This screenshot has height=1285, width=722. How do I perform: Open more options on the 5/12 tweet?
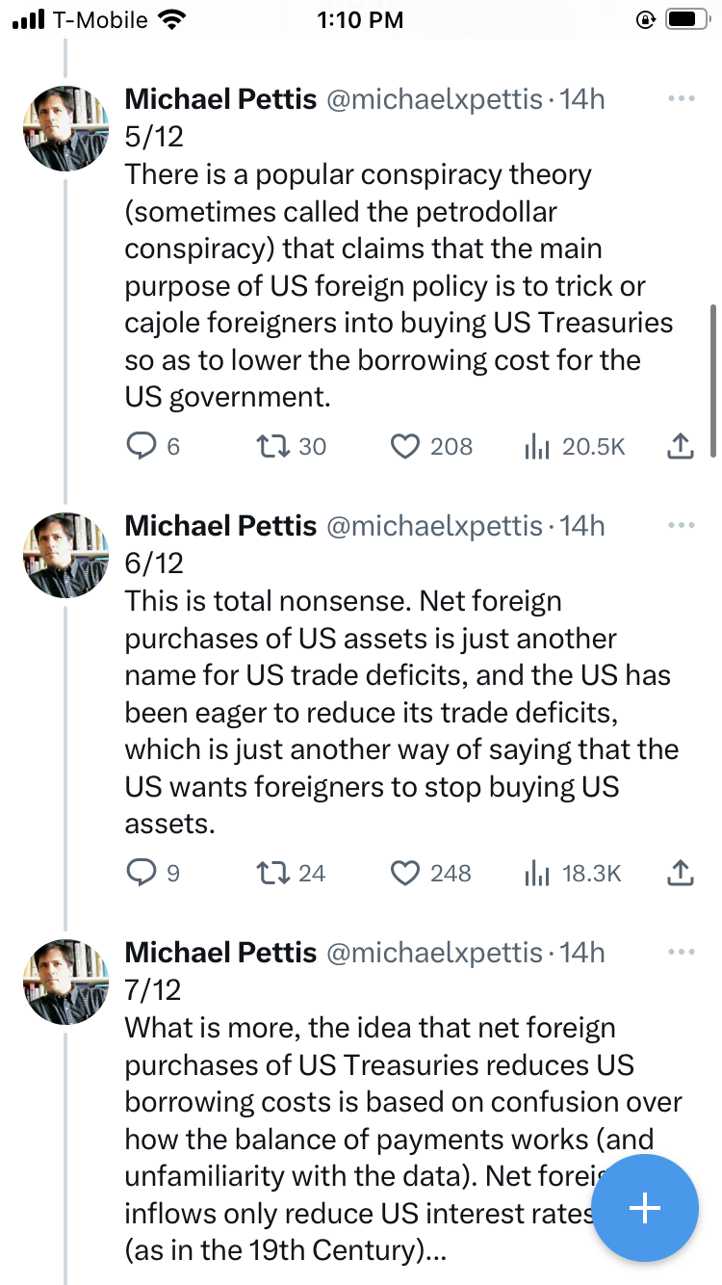pos(681,98)
